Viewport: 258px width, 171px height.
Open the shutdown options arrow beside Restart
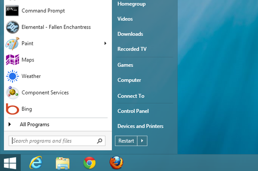click(x=142, y=141)
